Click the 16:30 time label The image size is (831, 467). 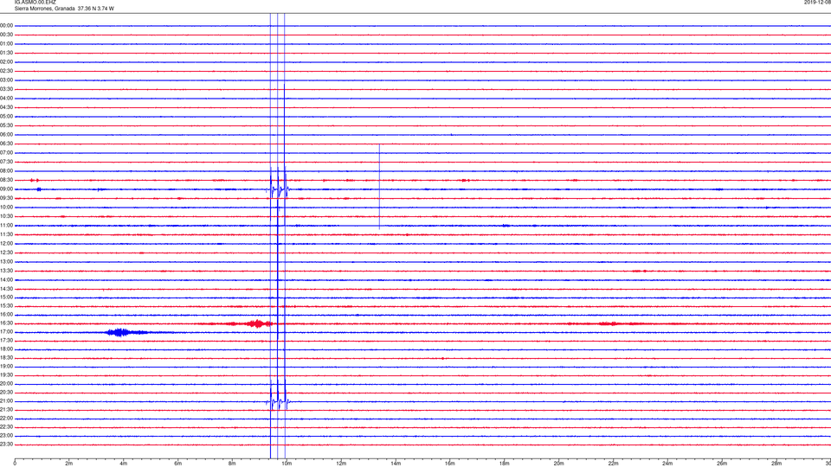pyautogui.click(x=6, y=323)
